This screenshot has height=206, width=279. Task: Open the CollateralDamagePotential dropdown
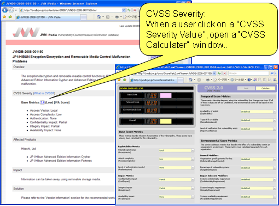[x=258, y=159]
